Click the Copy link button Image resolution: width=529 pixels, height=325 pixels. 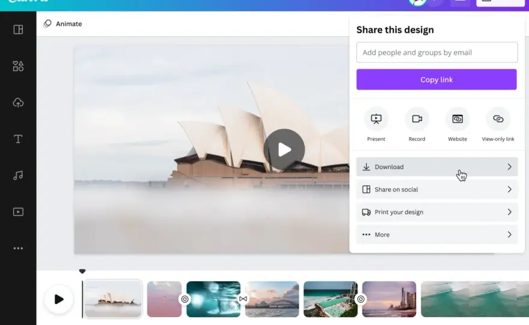[x=436, y=79]
